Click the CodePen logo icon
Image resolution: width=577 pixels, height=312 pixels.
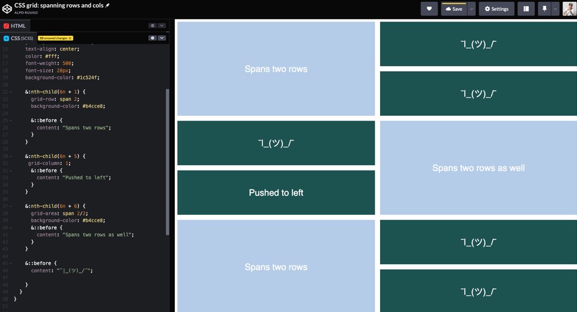point(7,8)
